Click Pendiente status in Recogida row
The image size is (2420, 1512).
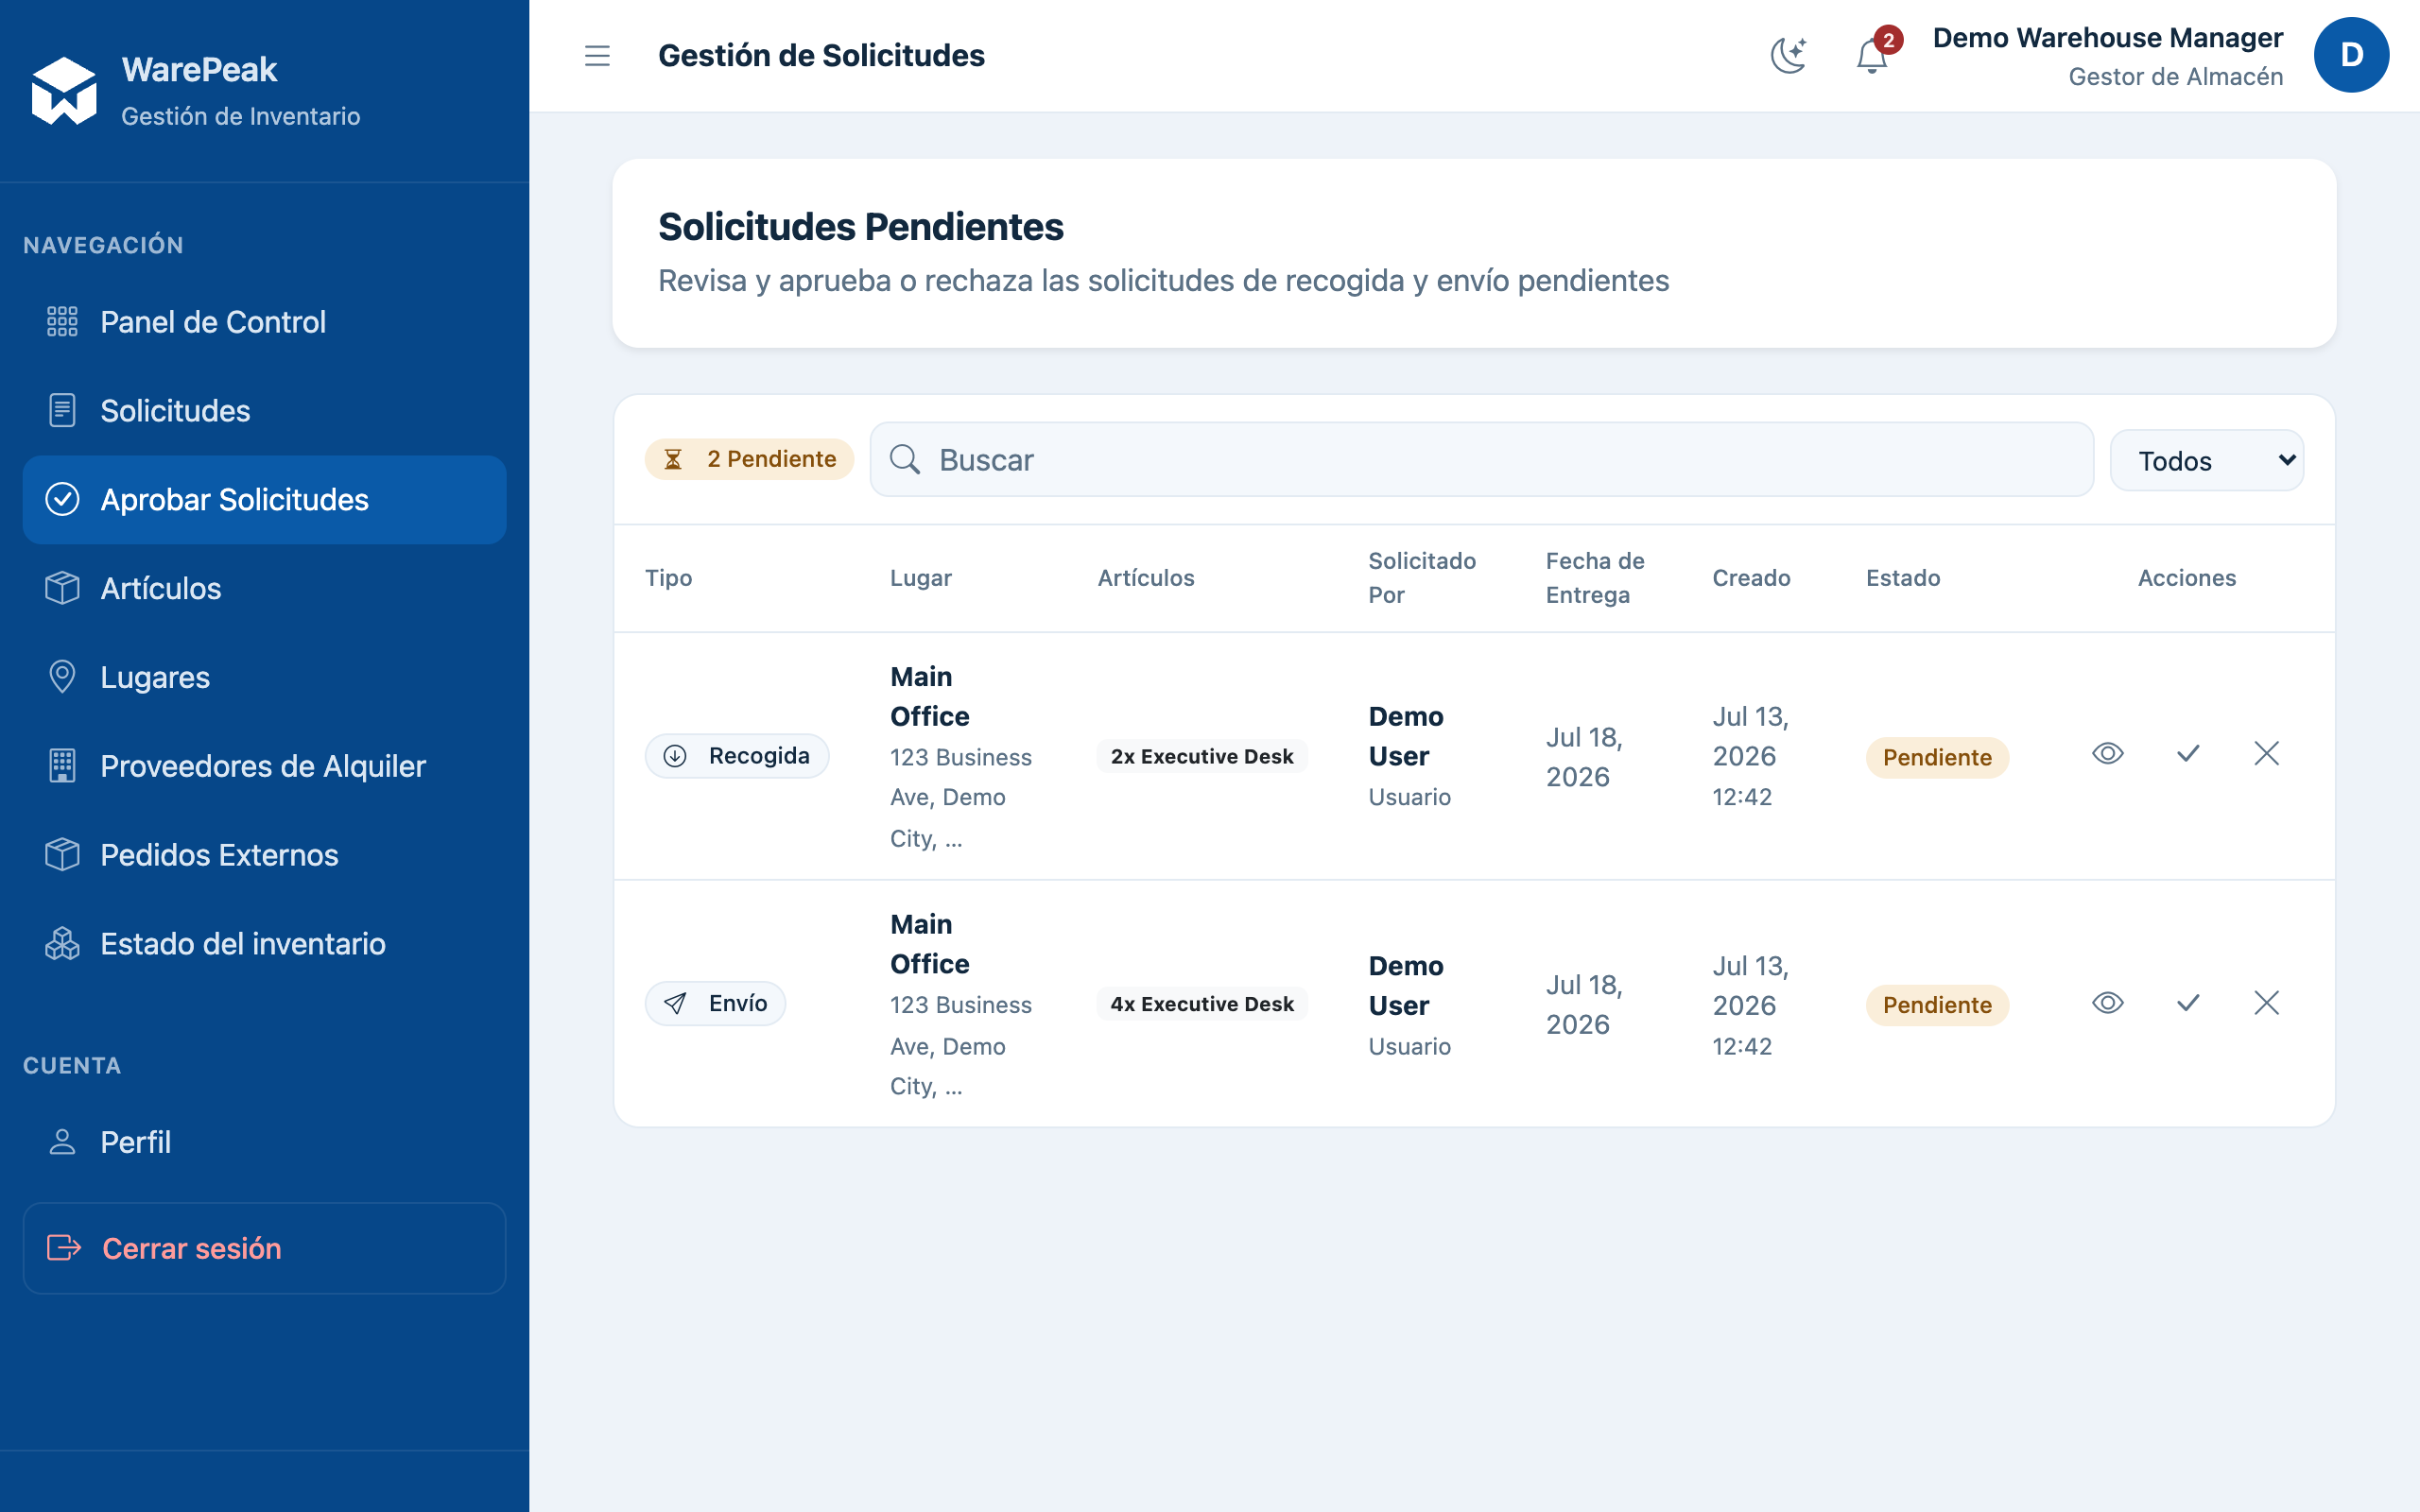point(1937,757)
